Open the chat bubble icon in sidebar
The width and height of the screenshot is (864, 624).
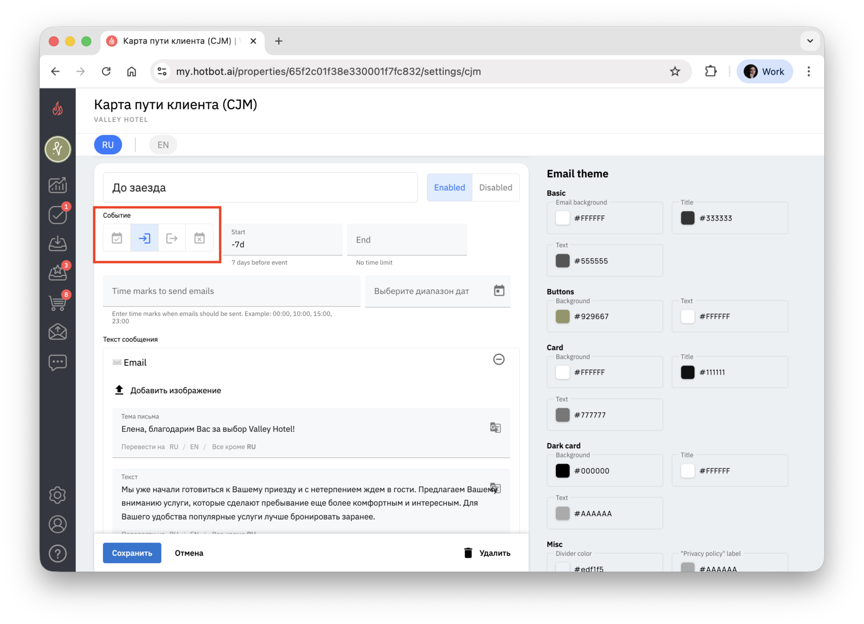click(x=58, y=362)
